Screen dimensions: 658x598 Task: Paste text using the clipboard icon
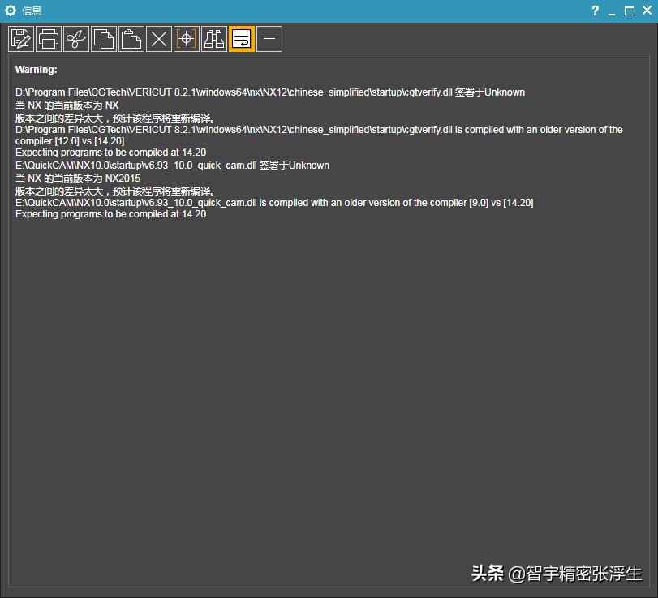131,38
